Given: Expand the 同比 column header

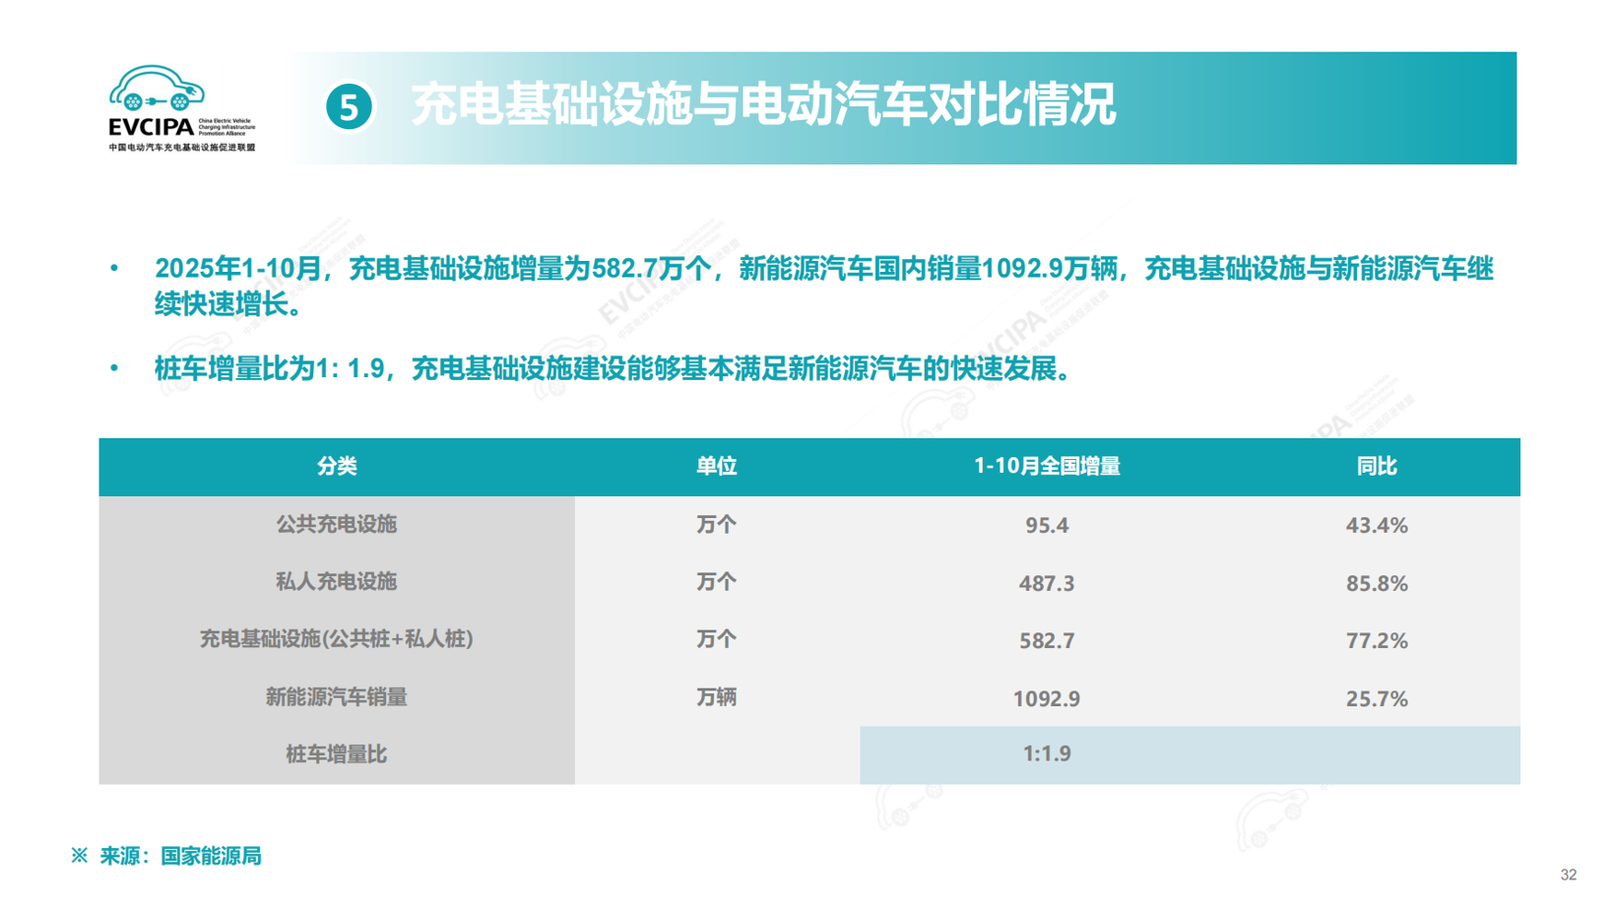Looking at the screenshot, I should point(1376,467).
